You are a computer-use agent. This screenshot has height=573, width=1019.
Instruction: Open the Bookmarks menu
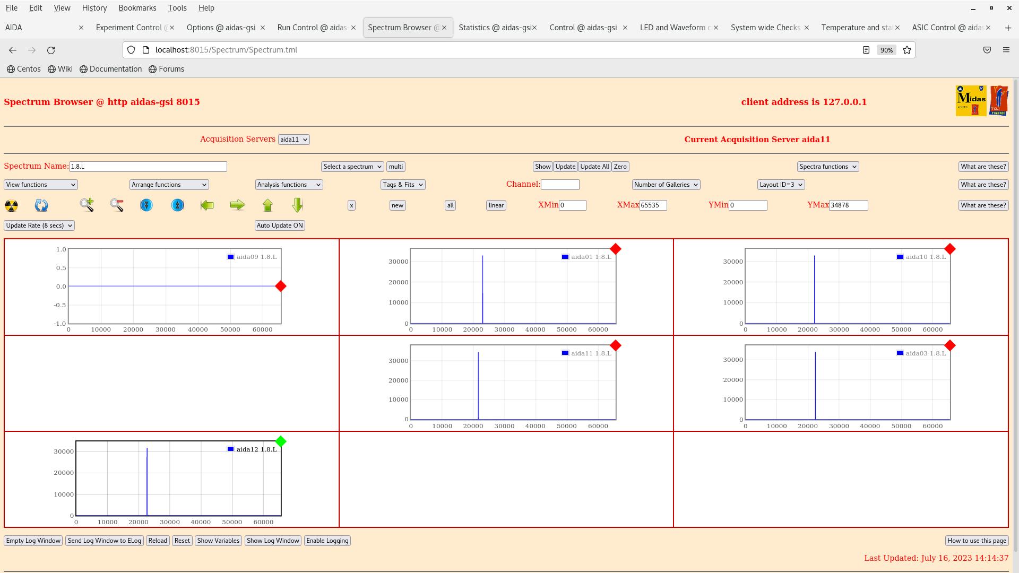[x=137, y=8]
